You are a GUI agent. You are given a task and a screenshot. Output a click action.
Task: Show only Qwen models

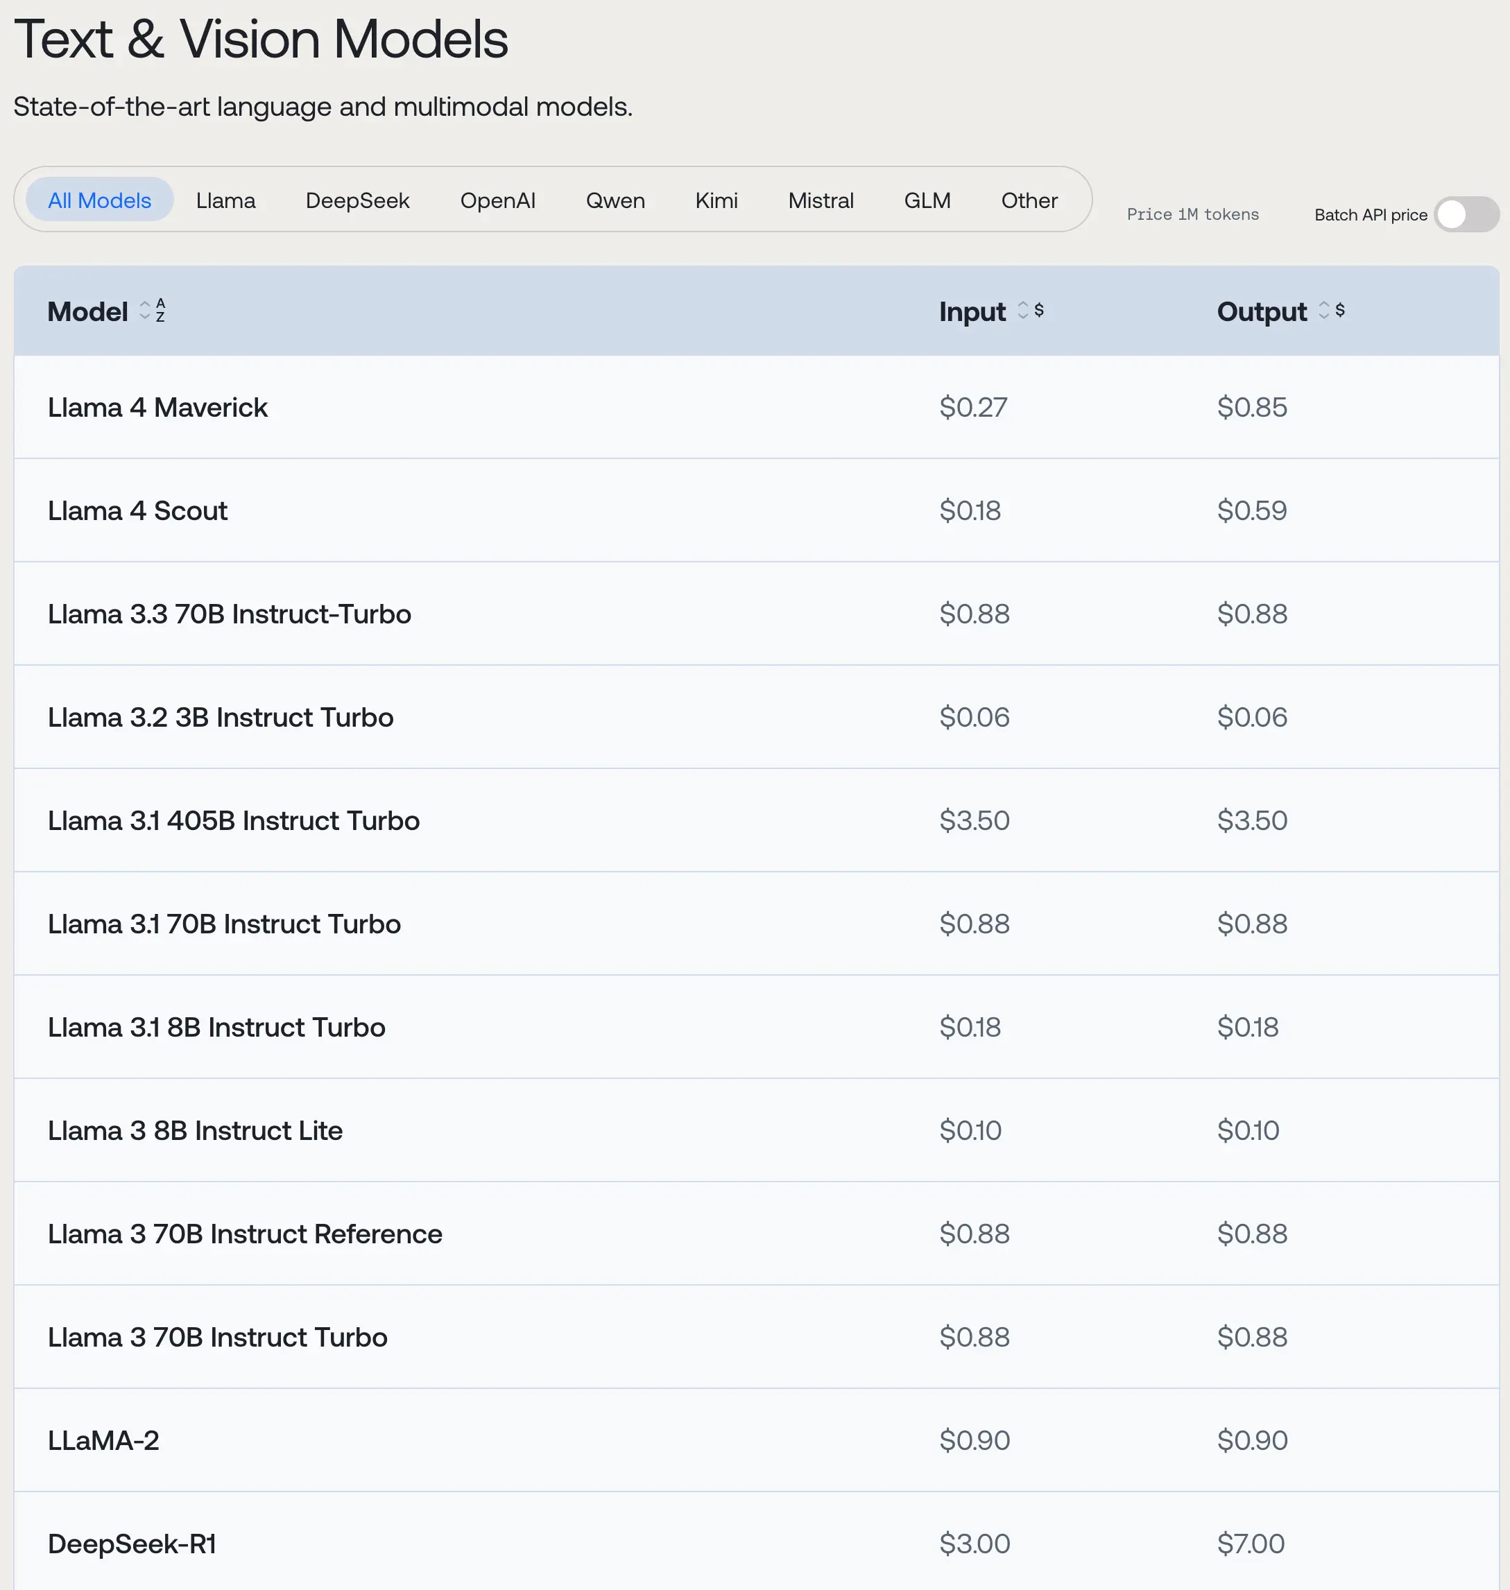tap(615, 200)
